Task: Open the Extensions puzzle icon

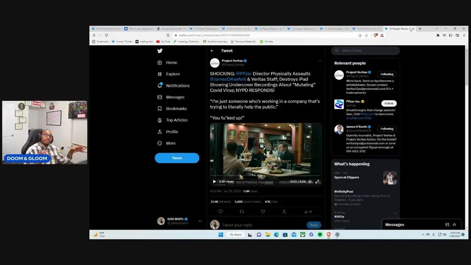Action: point(438,35)
